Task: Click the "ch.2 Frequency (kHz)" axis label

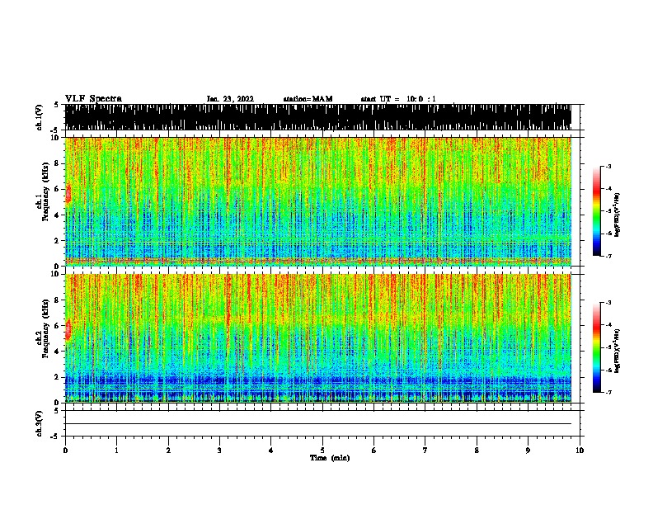Action: pyautogui.click(x=42, y=328)
